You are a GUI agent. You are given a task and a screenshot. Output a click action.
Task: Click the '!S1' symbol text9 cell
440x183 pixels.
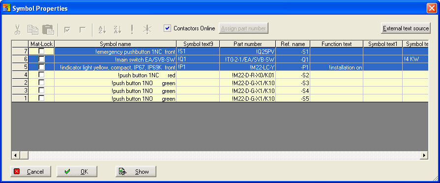coord(198,51)
